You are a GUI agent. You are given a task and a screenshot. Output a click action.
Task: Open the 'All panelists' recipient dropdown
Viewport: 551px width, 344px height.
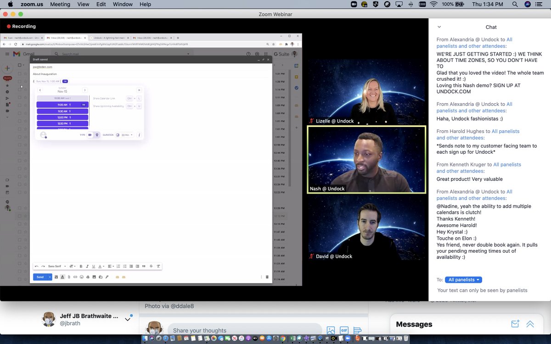point(463,280)
